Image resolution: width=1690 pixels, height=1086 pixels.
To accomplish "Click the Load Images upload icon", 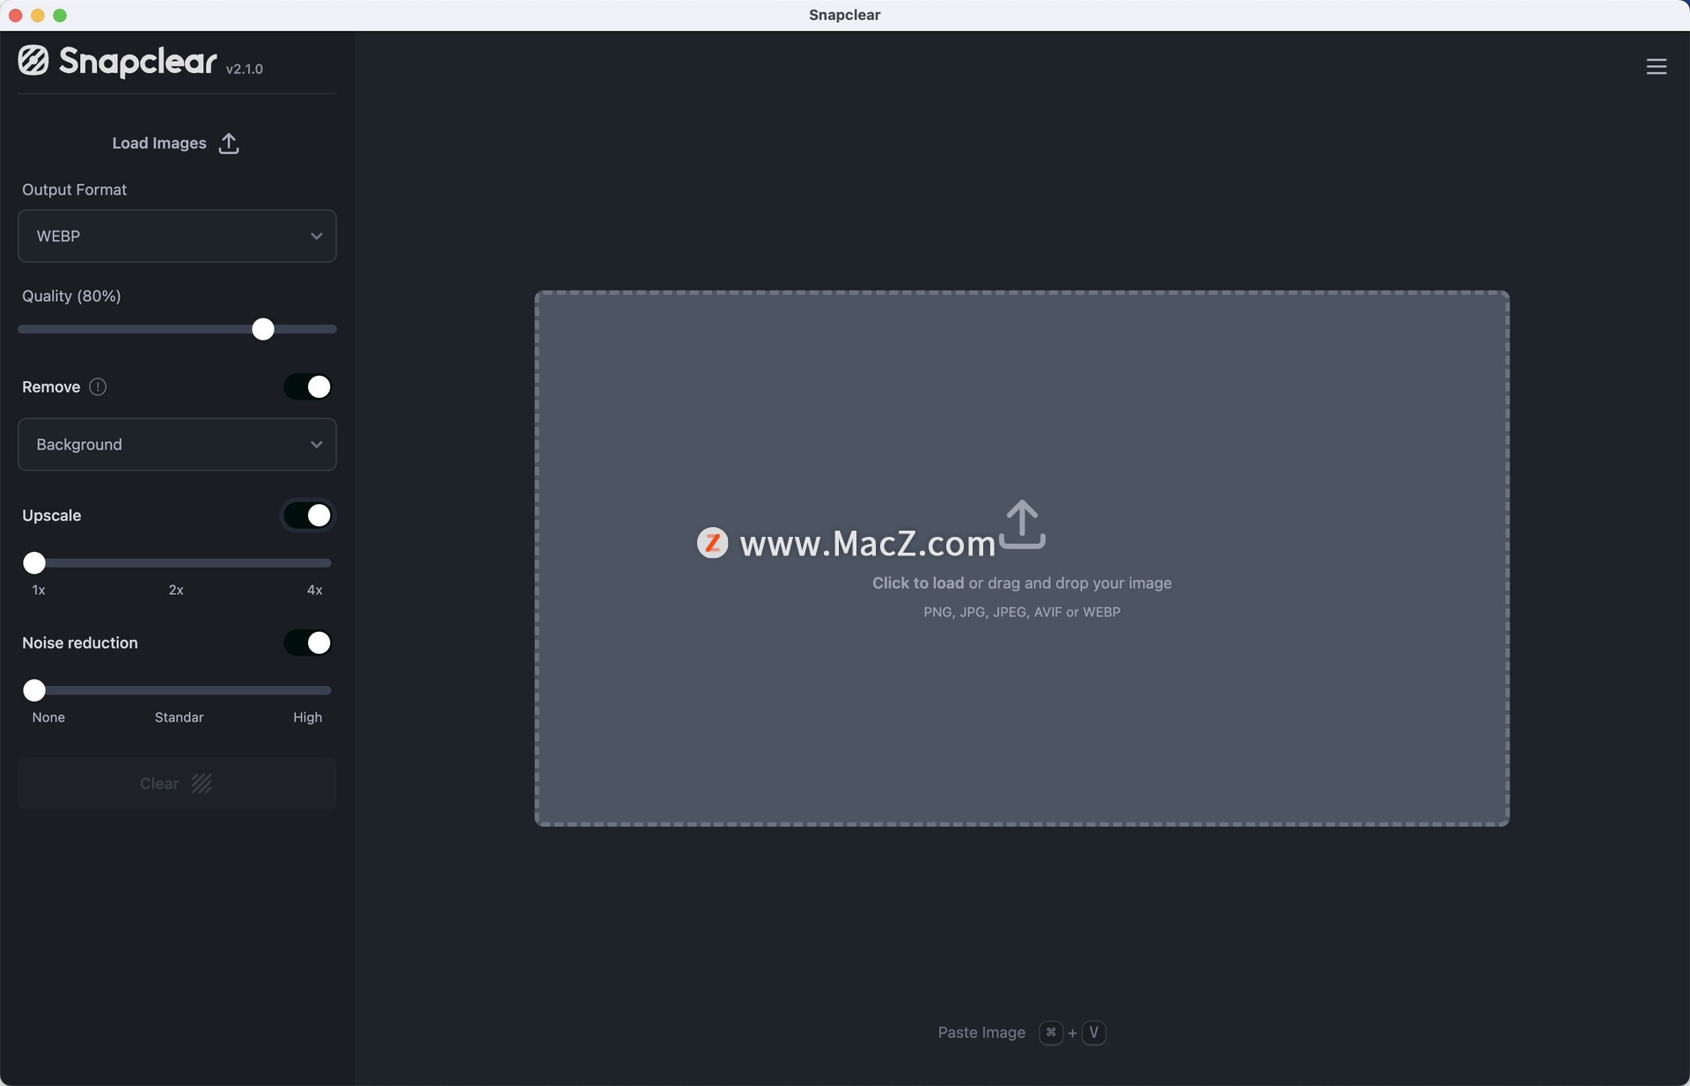I will (229, 143).
